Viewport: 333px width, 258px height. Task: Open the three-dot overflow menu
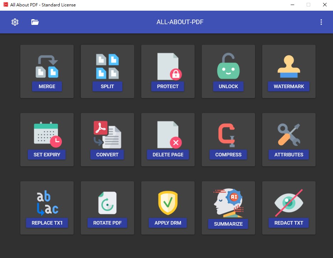point(321,22)
